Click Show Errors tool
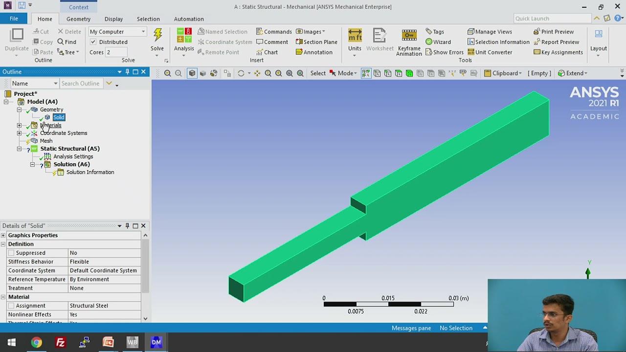The width and height of the screenshot is (626, 352). [x=444, y=52]
